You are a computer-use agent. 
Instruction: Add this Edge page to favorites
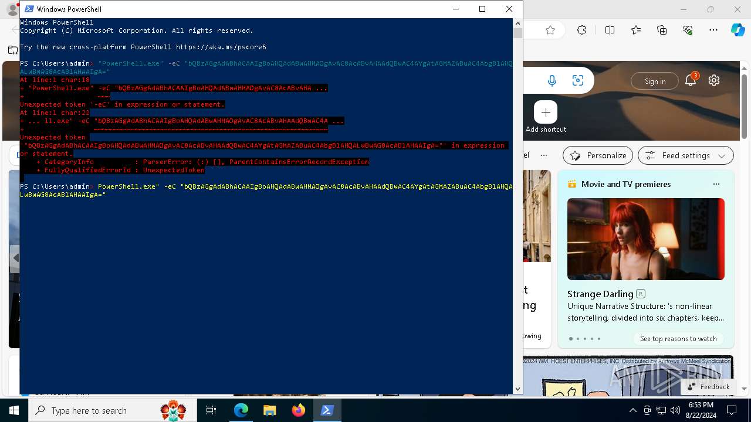coord(550,30)
